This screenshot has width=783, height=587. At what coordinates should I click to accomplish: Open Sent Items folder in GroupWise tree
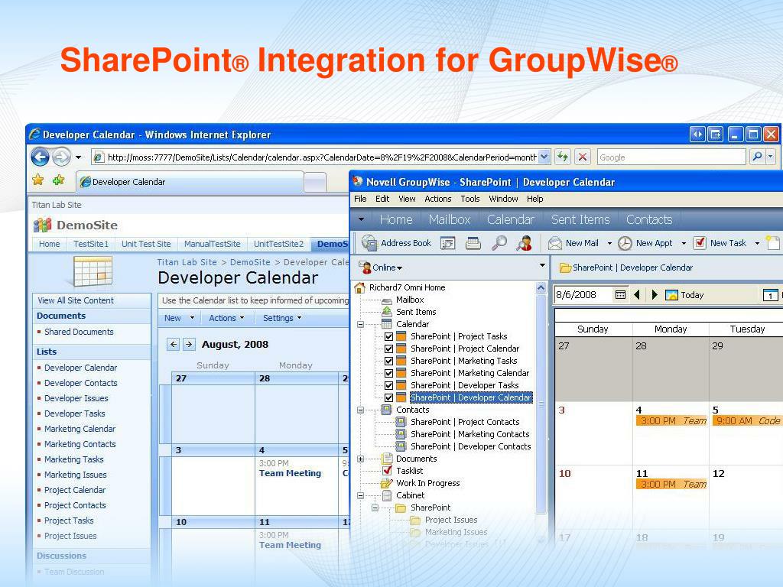point(416,312)
